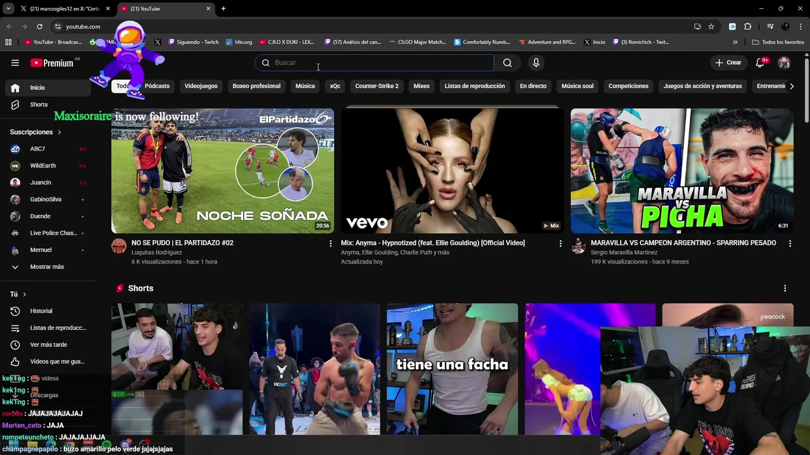The width and height of the screenshot is (810, 455).
Task: Play the 'tiene una facha' short
Action: 452,369
